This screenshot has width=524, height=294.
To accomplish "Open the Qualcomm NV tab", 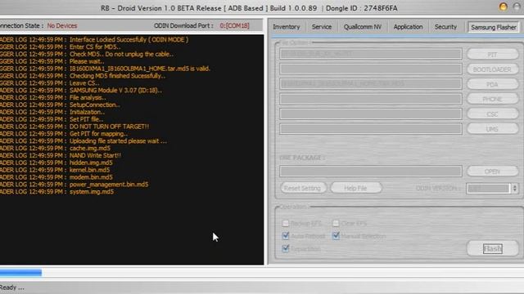I will point(362,27).
